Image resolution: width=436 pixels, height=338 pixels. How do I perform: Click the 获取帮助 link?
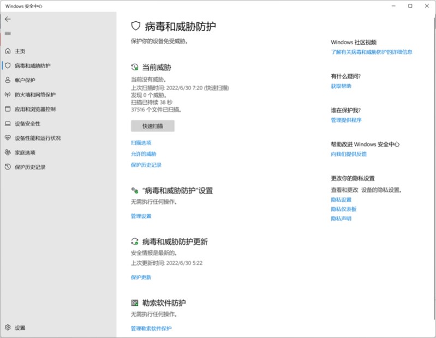click(x=341, y=86)
